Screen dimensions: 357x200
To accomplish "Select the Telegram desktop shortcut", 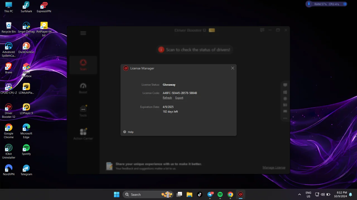I will tap(26, 170).
